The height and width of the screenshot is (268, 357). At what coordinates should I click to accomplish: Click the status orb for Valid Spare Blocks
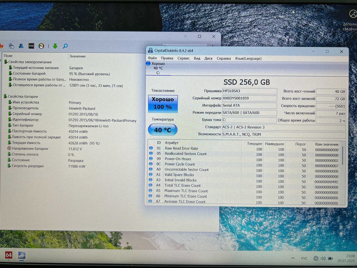[x=150, y=175]
